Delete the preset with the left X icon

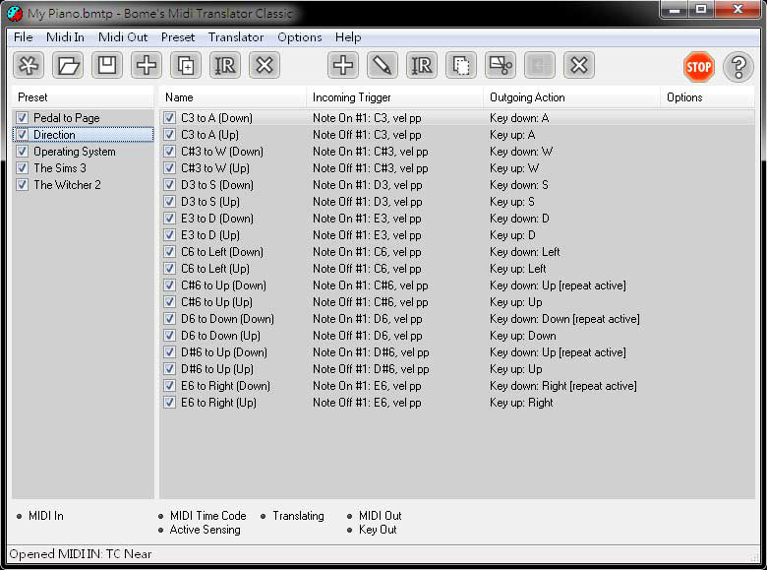point(265,65)
